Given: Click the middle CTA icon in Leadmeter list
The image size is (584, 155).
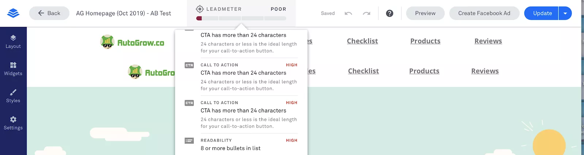Looking at the screenshot, I should click(189, 65).
